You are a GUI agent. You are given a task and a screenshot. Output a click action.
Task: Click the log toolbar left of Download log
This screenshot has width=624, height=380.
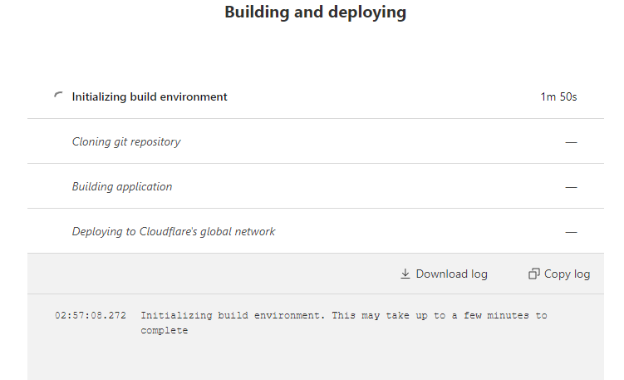point(208,274)
